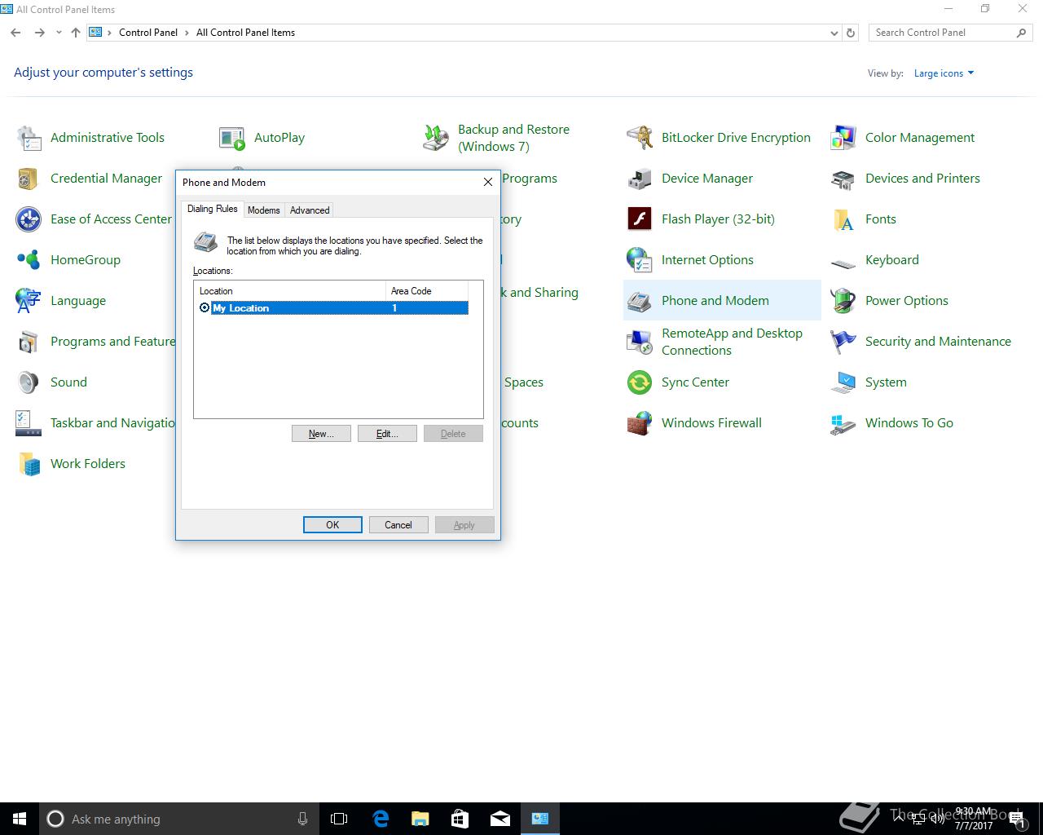
Task: Click the Edit... button
Action: 387,434
